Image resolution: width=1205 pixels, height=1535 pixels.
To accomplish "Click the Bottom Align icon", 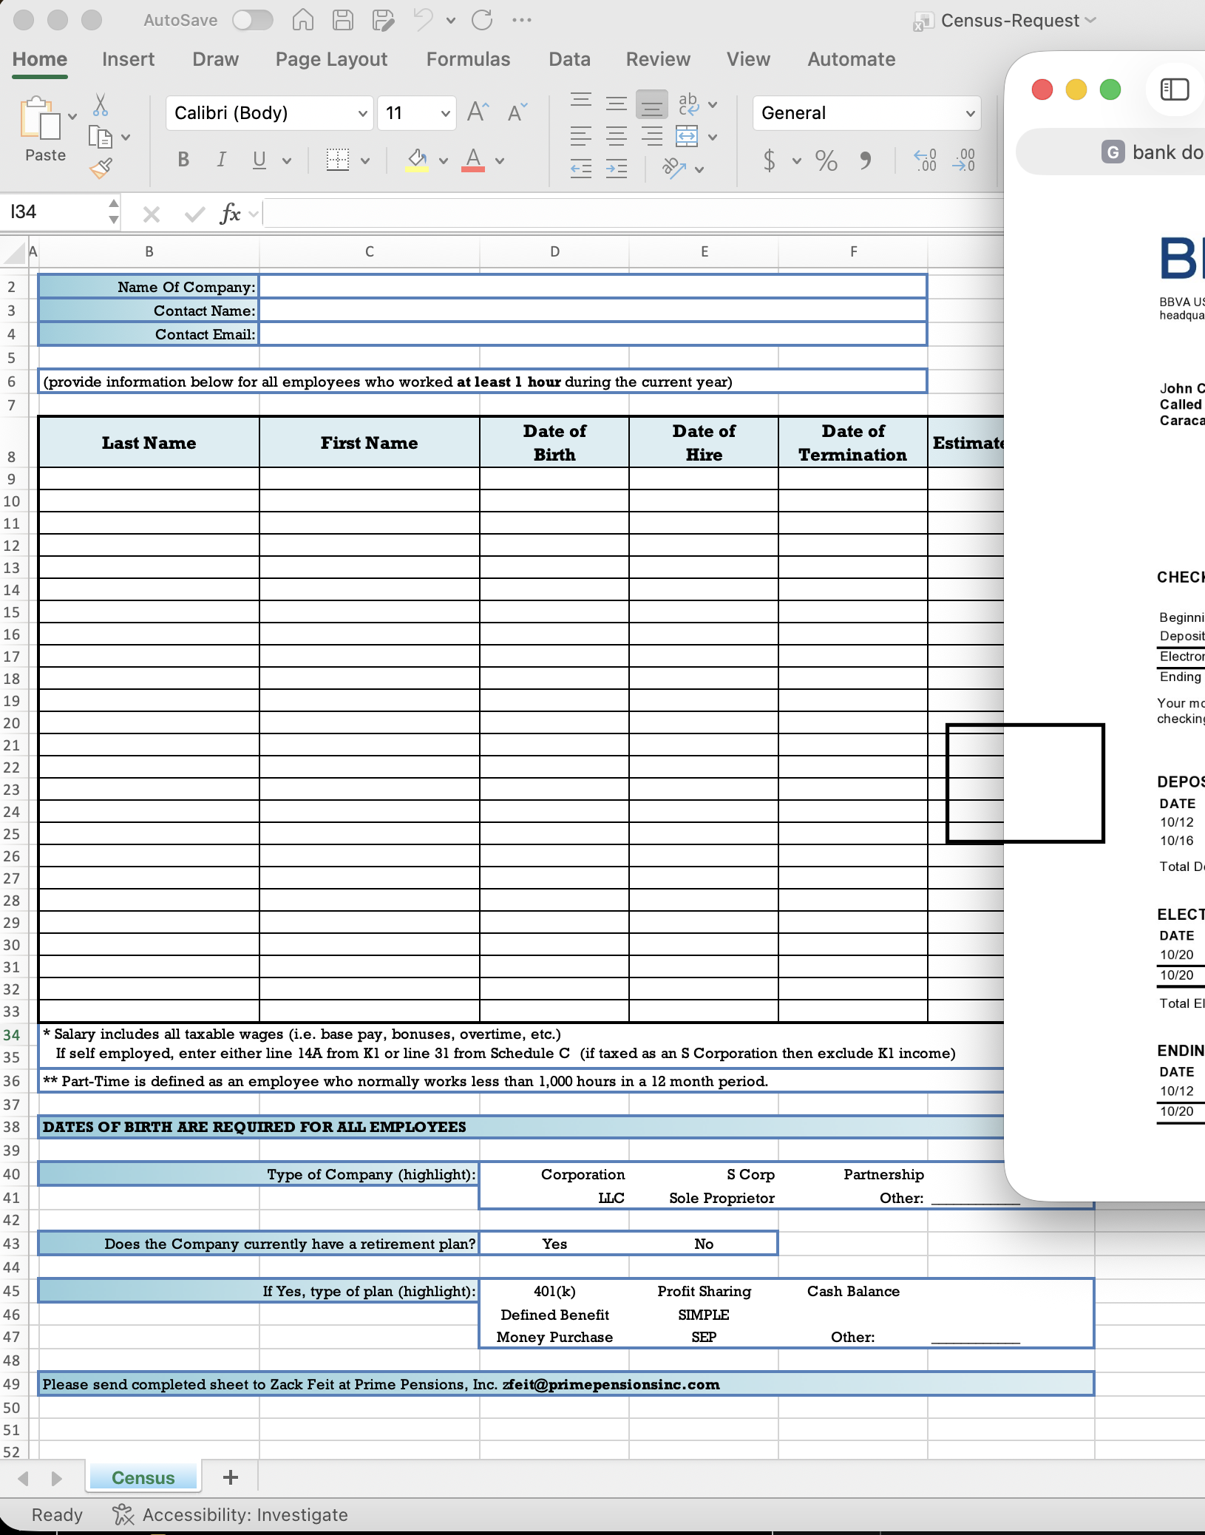I will [652, 104].
